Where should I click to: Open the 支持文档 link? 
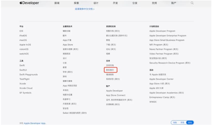coord(110,65)
